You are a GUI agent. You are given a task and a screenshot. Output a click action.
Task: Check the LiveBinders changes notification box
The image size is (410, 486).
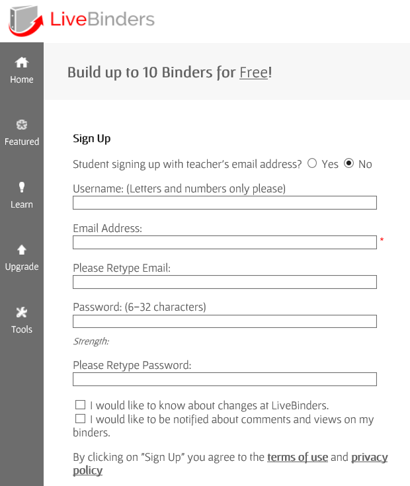(80, 405)
